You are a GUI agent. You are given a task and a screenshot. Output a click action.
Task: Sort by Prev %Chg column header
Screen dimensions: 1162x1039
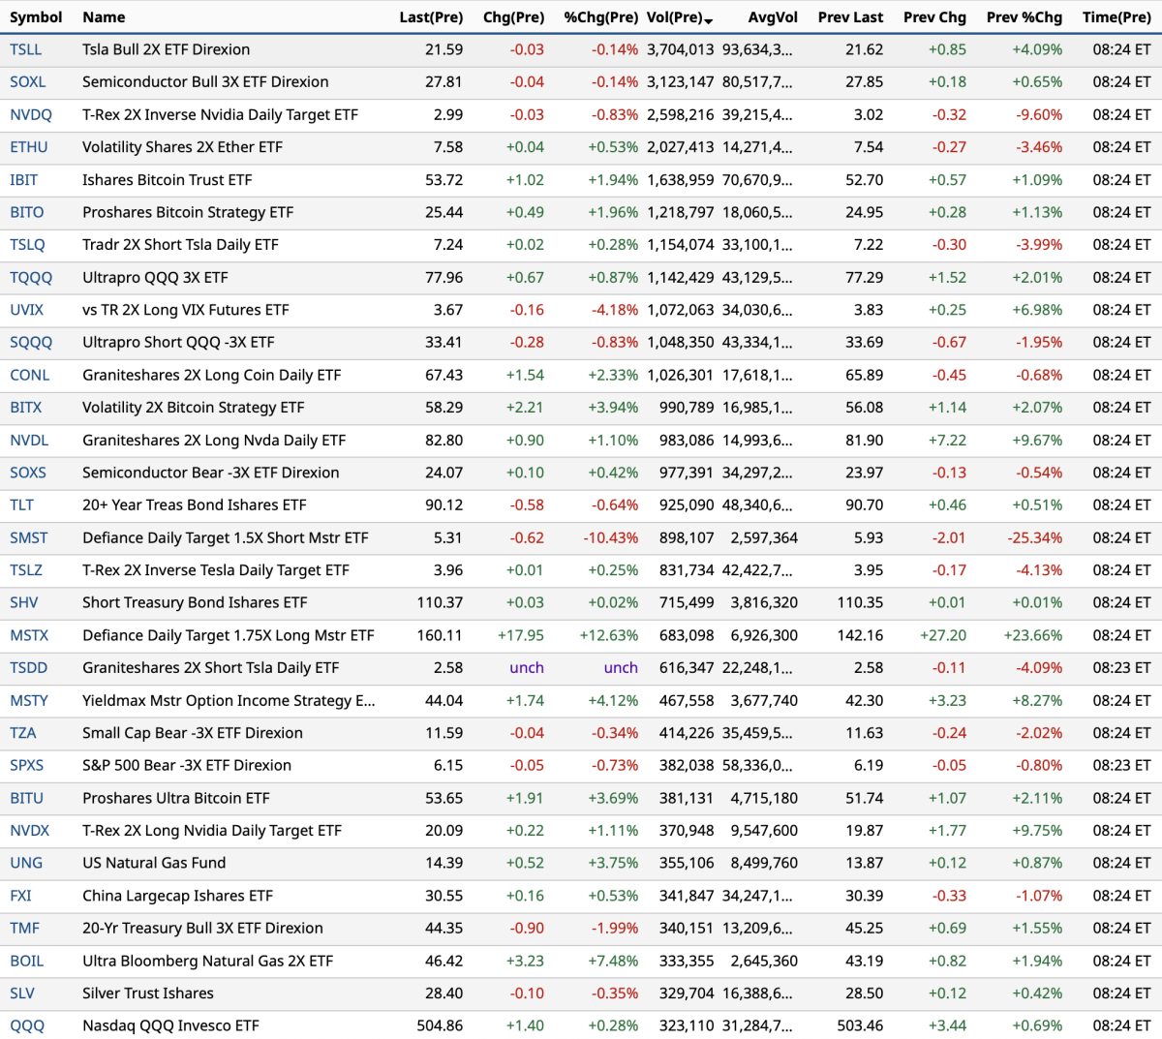click(x=1024, y=17)
